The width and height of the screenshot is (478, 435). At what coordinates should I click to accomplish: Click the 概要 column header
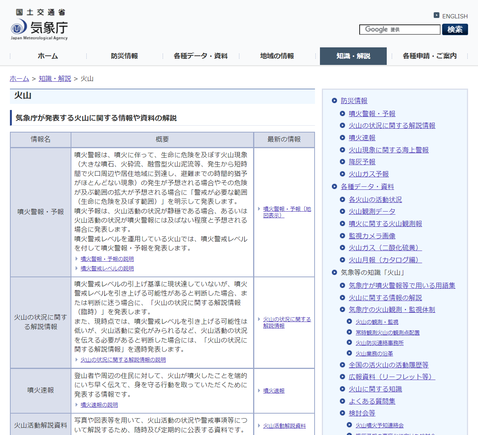click(x=162, y=140)
